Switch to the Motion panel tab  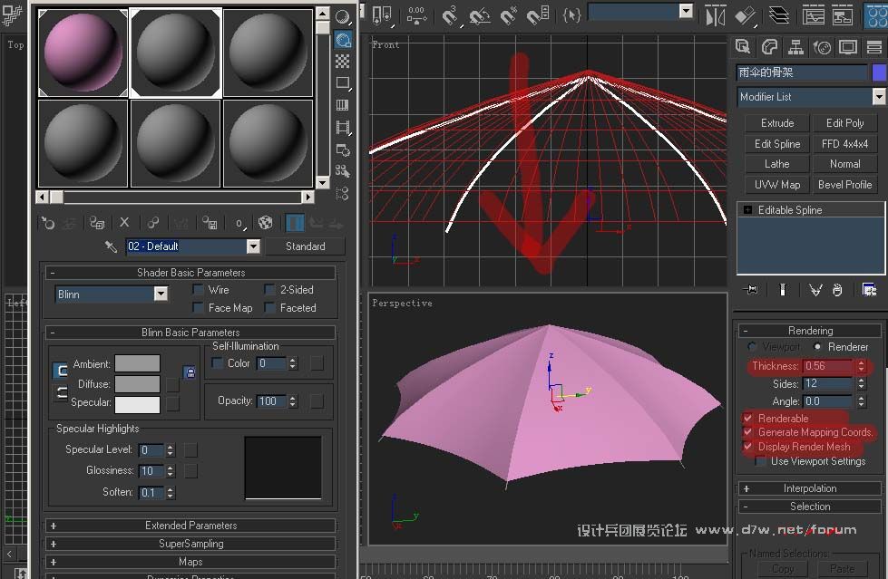tap(822, 47)
